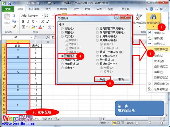Click the Bold formatting icon
Image resolution: width=170 pixels, height=127 pixels.
[23, 22]
